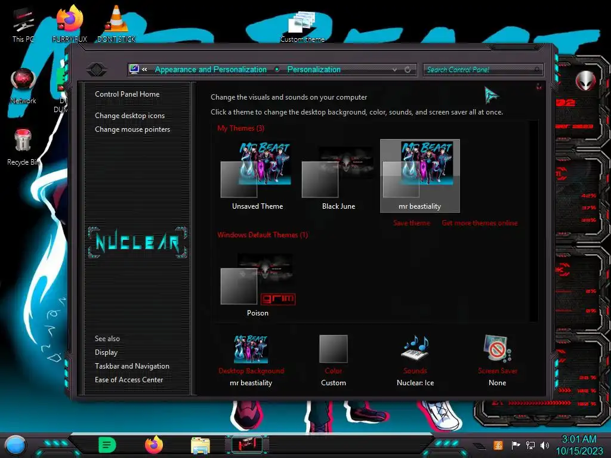Viewport: 611px width, 458px height.
Task: Click the Nuclear: Ice sound scheme text
Action: (415, 383)
